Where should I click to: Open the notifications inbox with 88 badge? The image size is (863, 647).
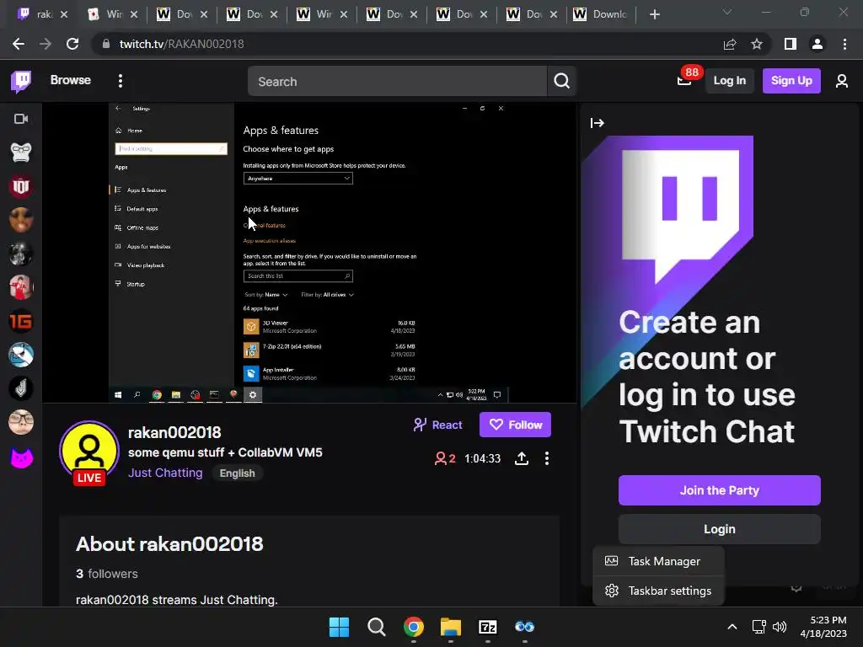(x=684, y=80)
